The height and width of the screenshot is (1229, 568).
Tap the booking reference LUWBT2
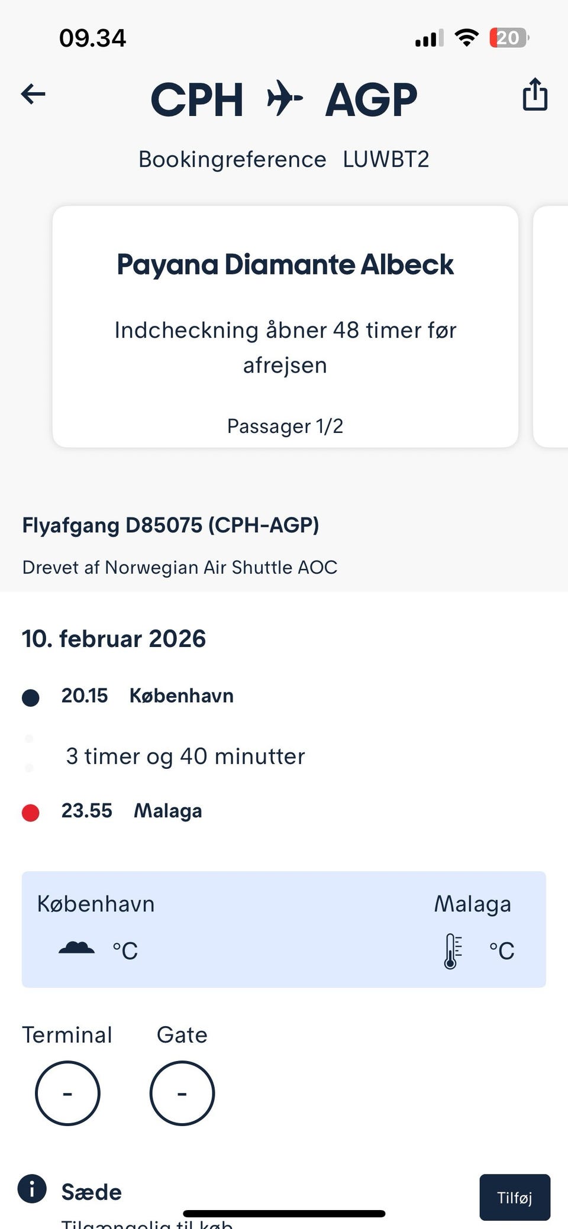pyautogui.click(x=386, y=160)
